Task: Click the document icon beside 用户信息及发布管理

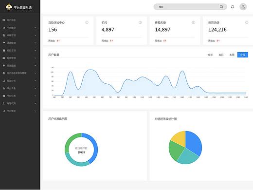Action: 4,73
